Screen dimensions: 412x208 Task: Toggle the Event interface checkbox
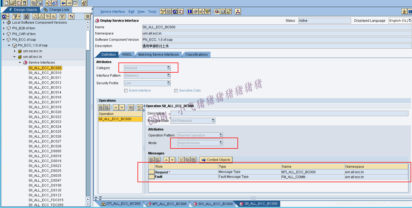tap(126, 91)
